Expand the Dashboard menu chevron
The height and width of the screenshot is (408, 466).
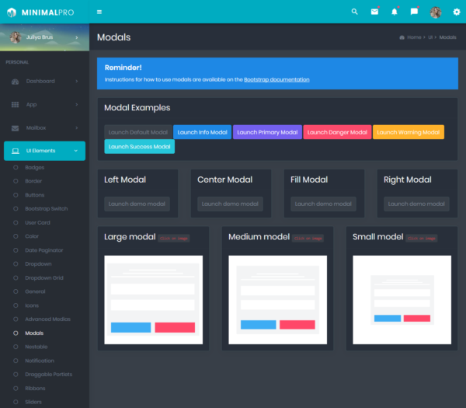77,81
